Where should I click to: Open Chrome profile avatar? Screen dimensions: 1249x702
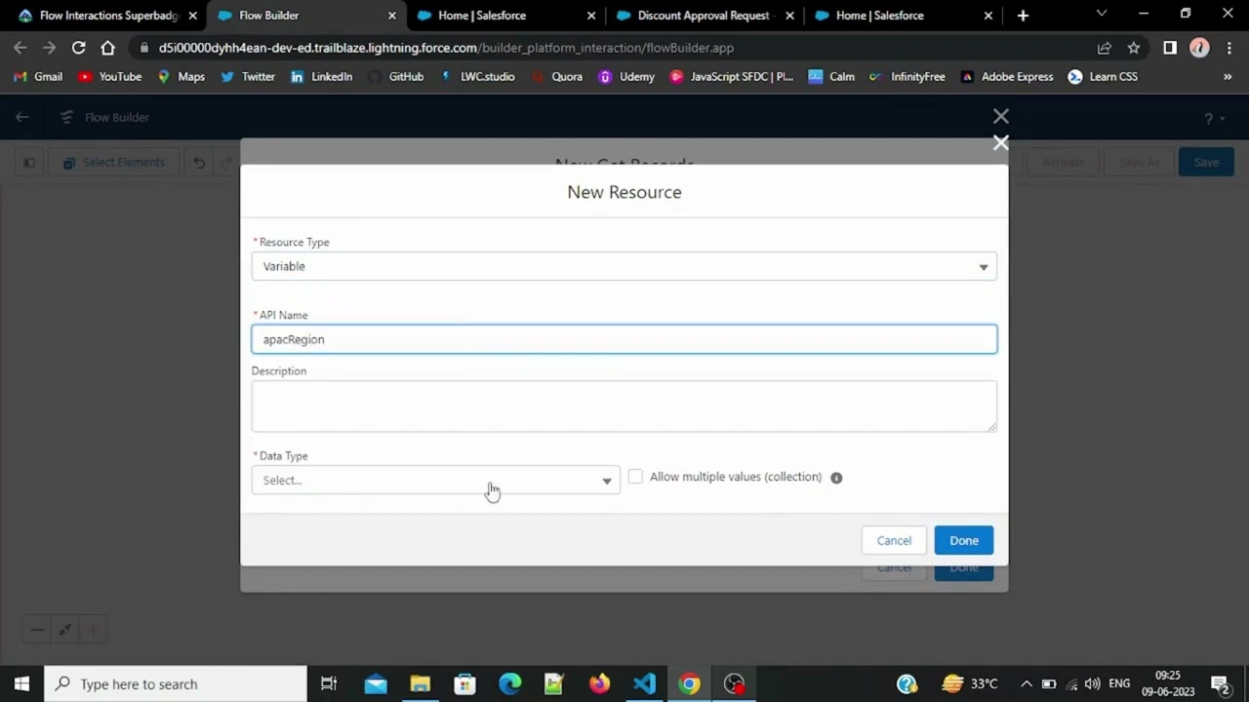coord(1199,48)
